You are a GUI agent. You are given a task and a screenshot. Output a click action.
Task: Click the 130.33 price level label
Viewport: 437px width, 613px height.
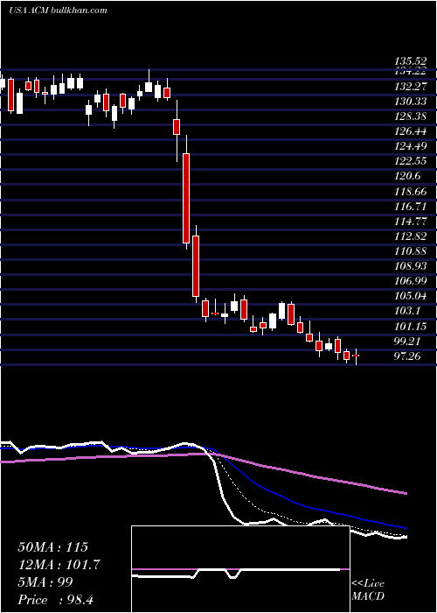point(410,102)
